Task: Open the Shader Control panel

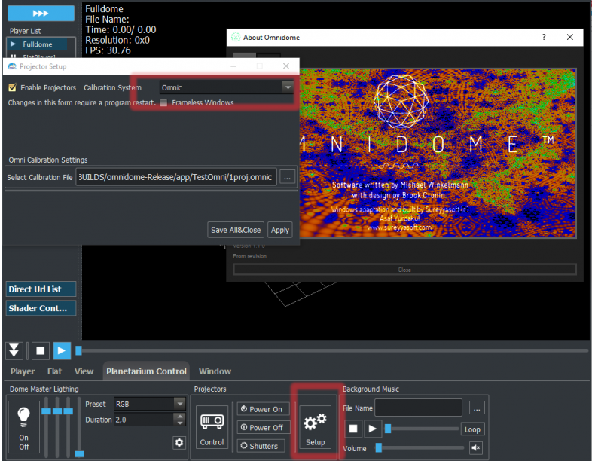Action: pyautogui.click(x=41, y=308)
